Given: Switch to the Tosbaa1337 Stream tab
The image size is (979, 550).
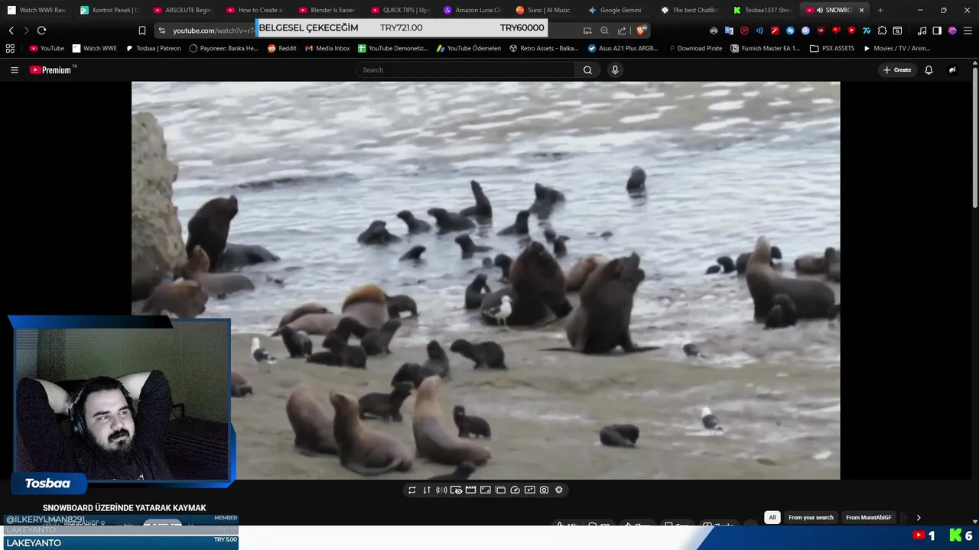Looking at the screenshot, I should coord(762,10).
